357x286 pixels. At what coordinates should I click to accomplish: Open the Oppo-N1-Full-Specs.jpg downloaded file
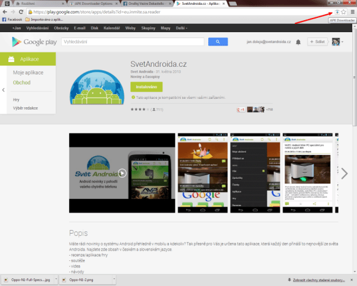point(29,279)
